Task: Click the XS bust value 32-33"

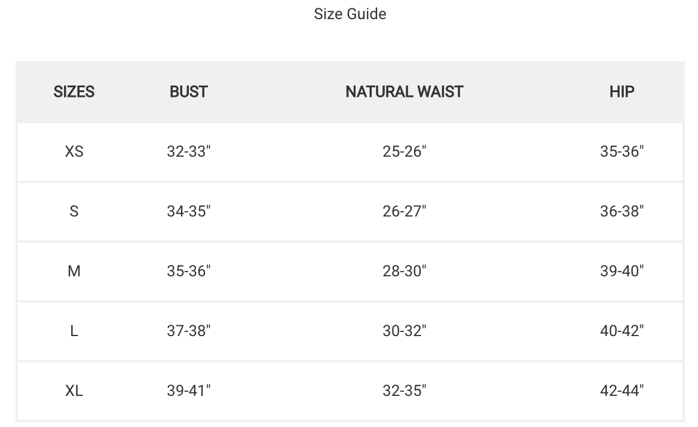Action: coord(189,151)
